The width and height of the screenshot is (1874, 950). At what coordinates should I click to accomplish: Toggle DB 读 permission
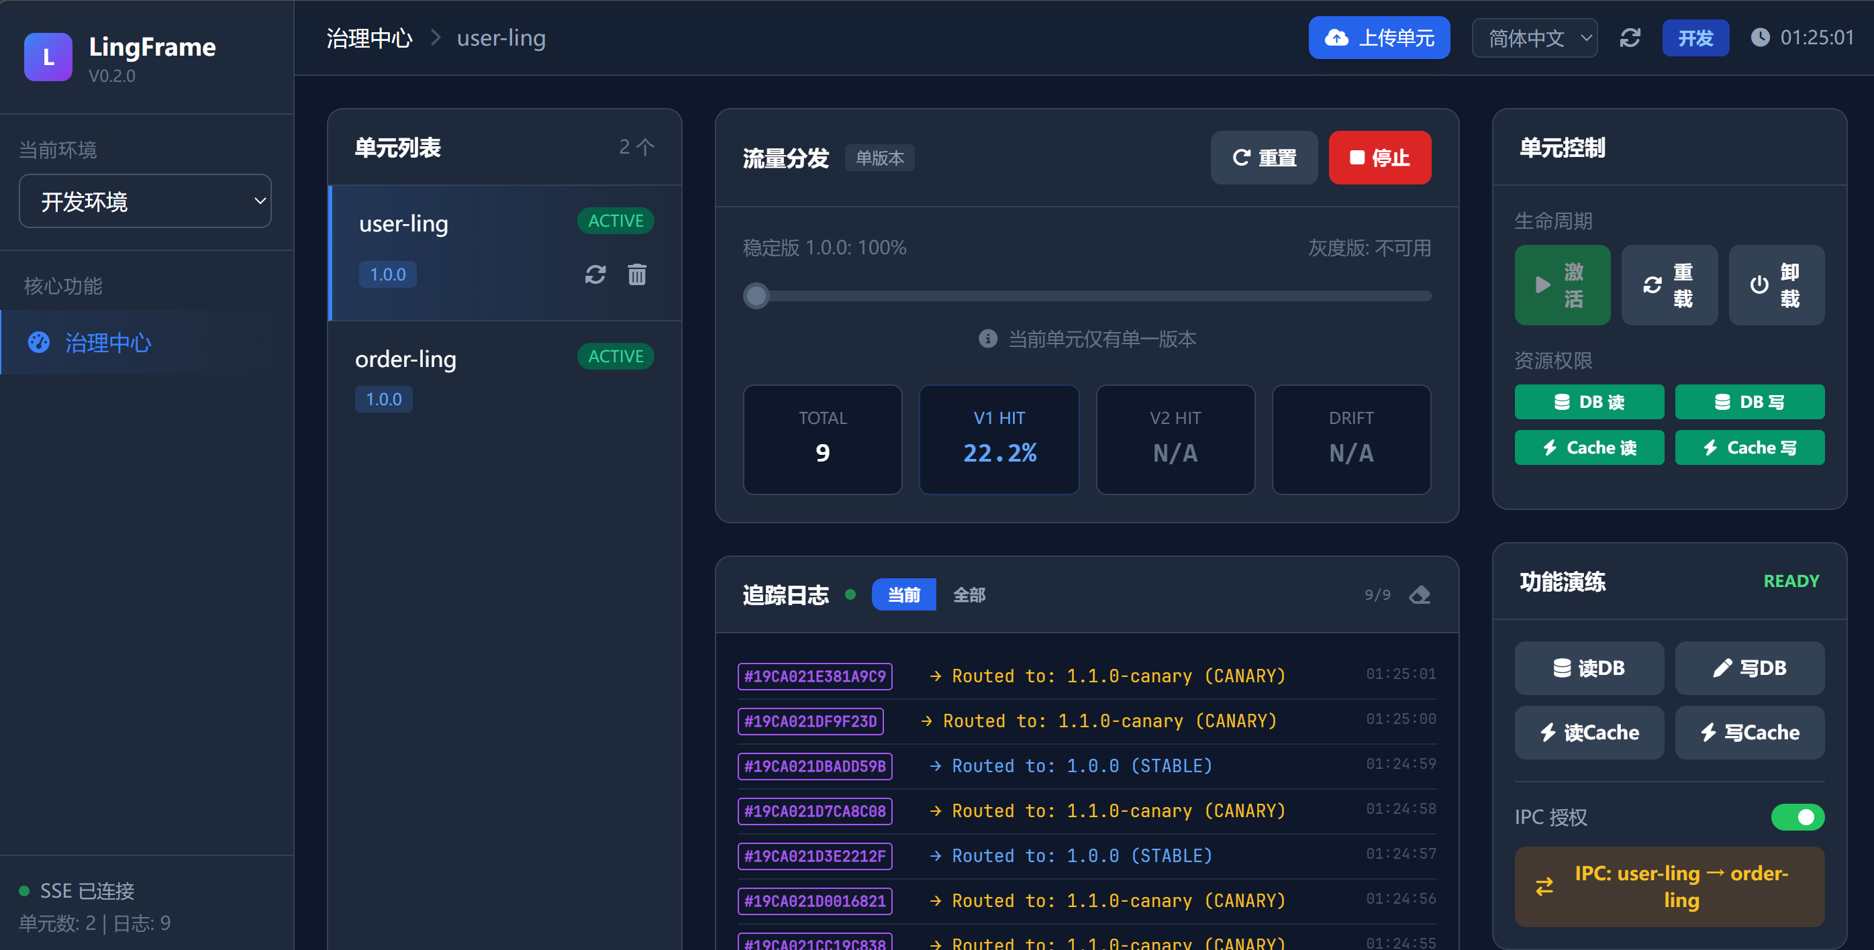(x=1589, y=401)
